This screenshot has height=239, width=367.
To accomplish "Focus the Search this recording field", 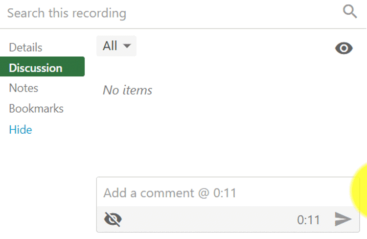I will pyautogui.click(x=166, y=13).
